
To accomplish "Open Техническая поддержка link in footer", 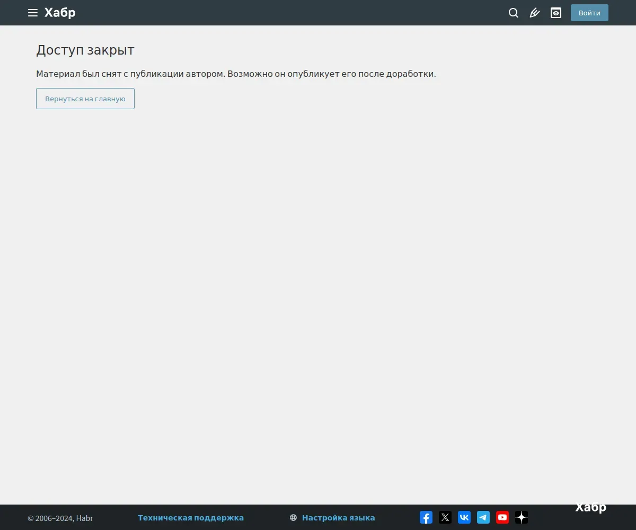I will tap(191, 518).
